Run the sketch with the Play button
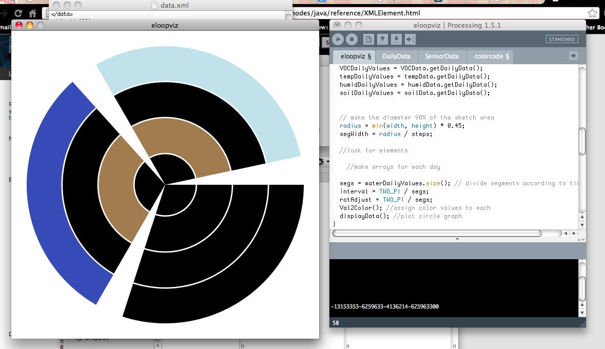Viewport: 605px width, 349px height. (x=338, y=39)
